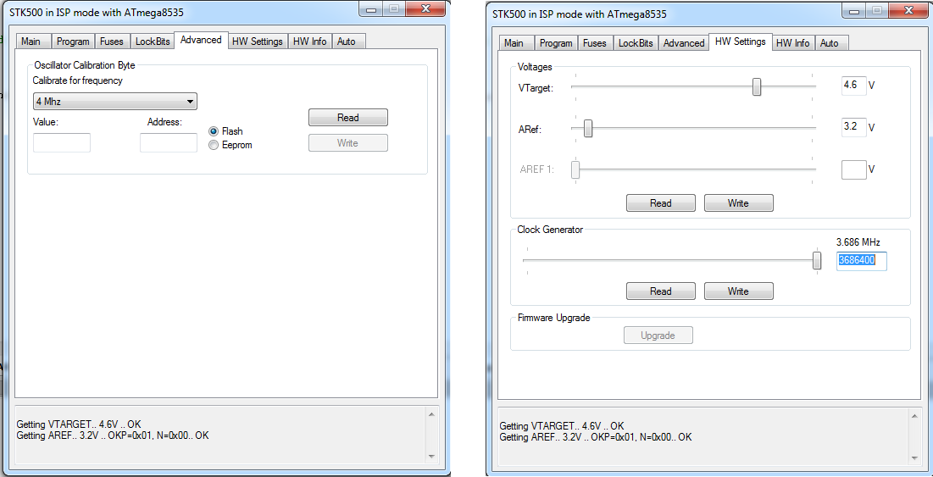Click the VTarget voltage field showing 4.6
The width and height of the screenshot is (933, 477).
click(x=853, y=86)
